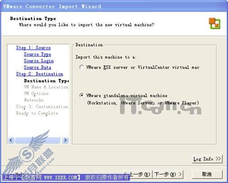Select VMware standalone virtual machine option
This screenshot has height=183, width=228.
[x=82, y=95]
